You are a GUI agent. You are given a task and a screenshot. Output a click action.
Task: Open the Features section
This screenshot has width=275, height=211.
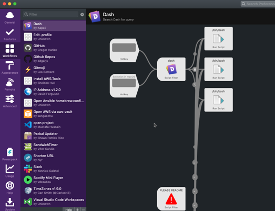tap(10, 34)
